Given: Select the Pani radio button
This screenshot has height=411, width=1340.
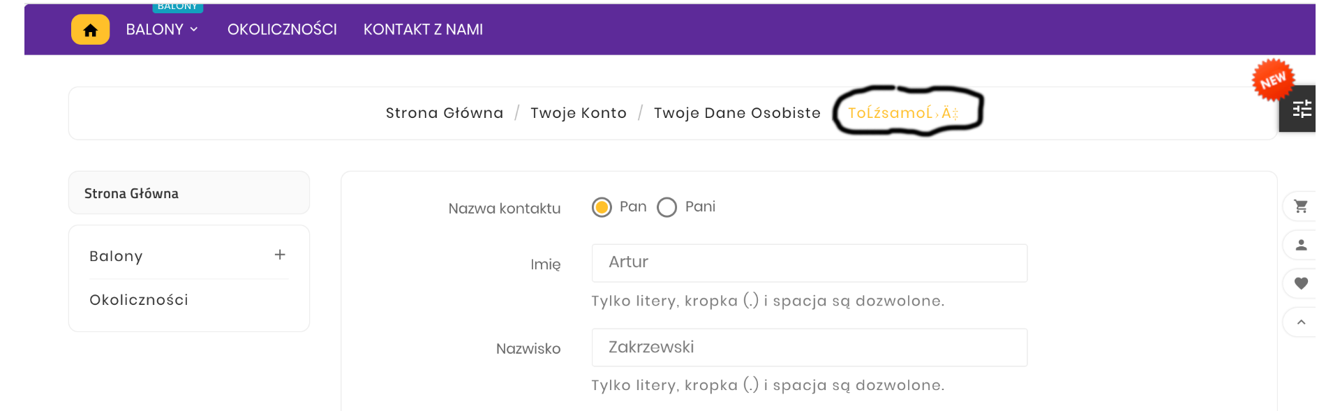Looking at the screenshot, I should point(667,207).
